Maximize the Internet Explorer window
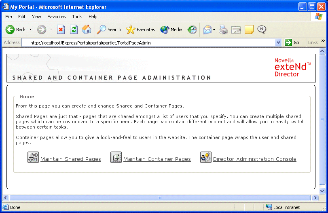Viewport: 328px width, 213px height. 312,7
